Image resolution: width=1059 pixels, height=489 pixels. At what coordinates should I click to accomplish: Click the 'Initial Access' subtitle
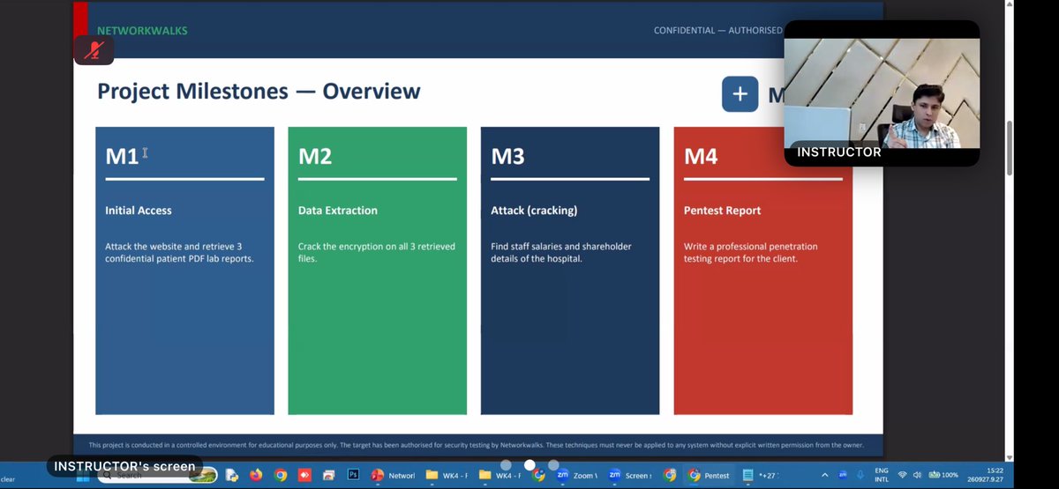tap(139, 211)
